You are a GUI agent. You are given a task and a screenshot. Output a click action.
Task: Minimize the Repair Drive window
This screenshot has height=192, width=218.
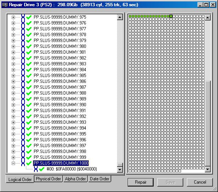200,5
